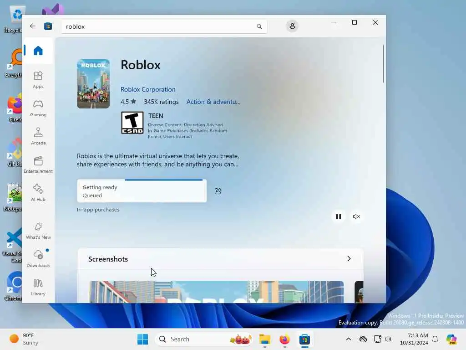The height and width of the screenshot is (350, 466).
Task: Open the AI Hub section
Action: (38, 193)
